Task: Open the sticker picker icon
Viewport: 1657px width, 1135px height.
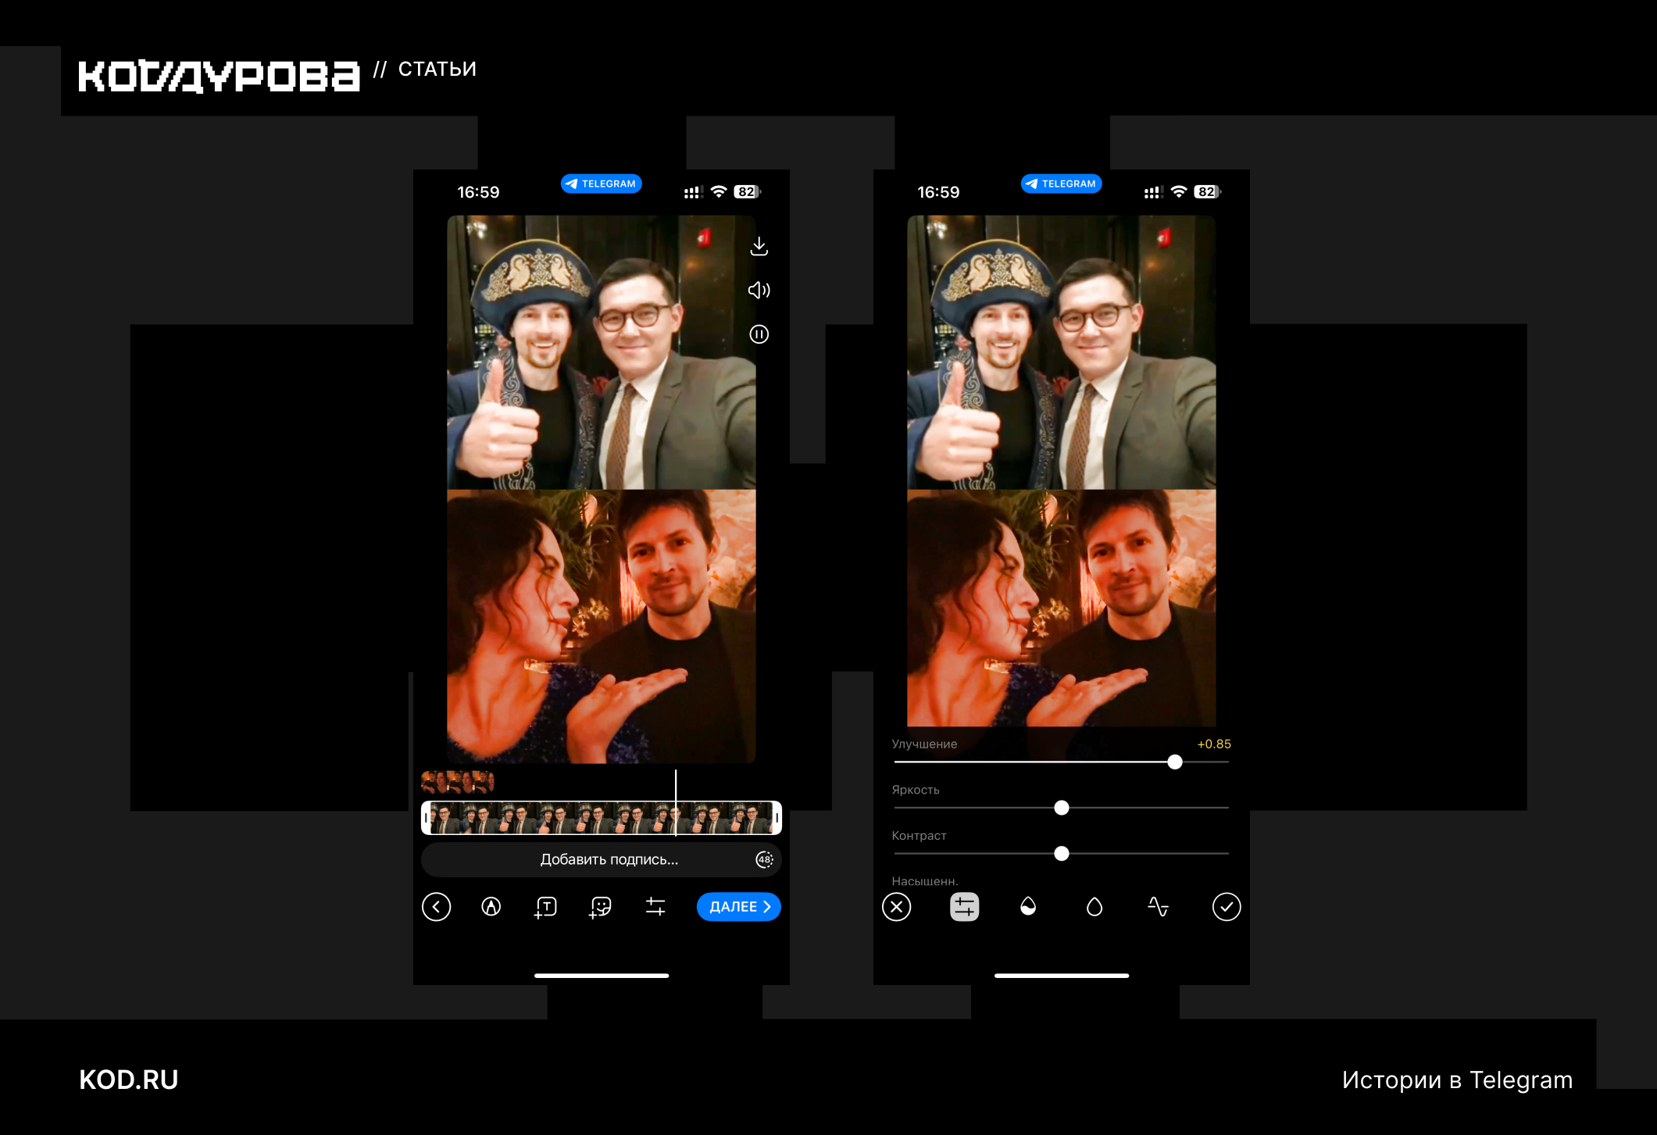Action: [600, 907]
